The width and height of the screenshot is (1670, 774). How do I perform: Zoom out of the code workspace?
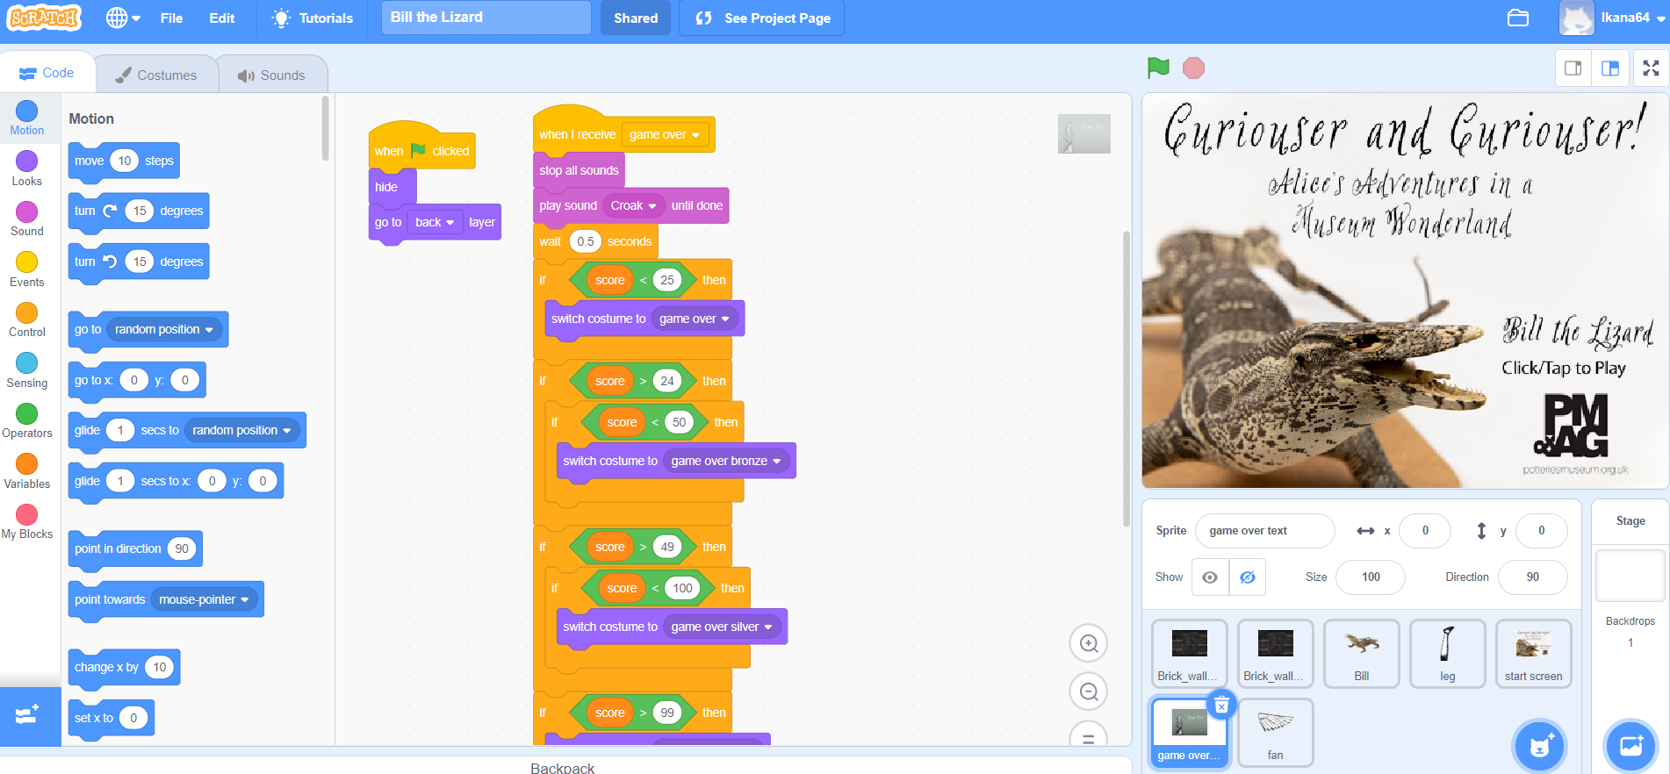[x=1088, y=692]
